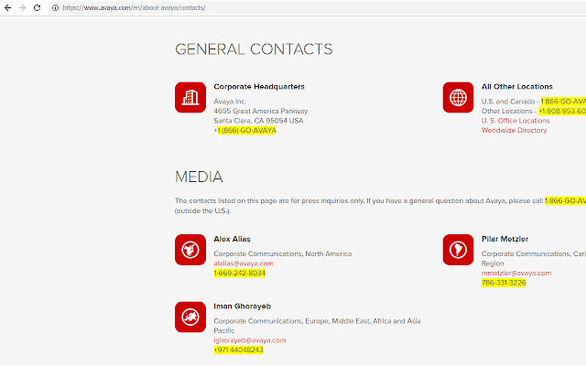The height and width of the screenshot is (366, 586).
Task: Click the GENERAL CONTACTS section title
Action: (254, 49)
